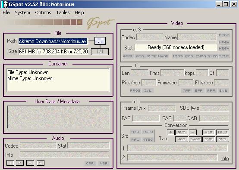Select the Targ 16:9 aspect button

point(223,132)
